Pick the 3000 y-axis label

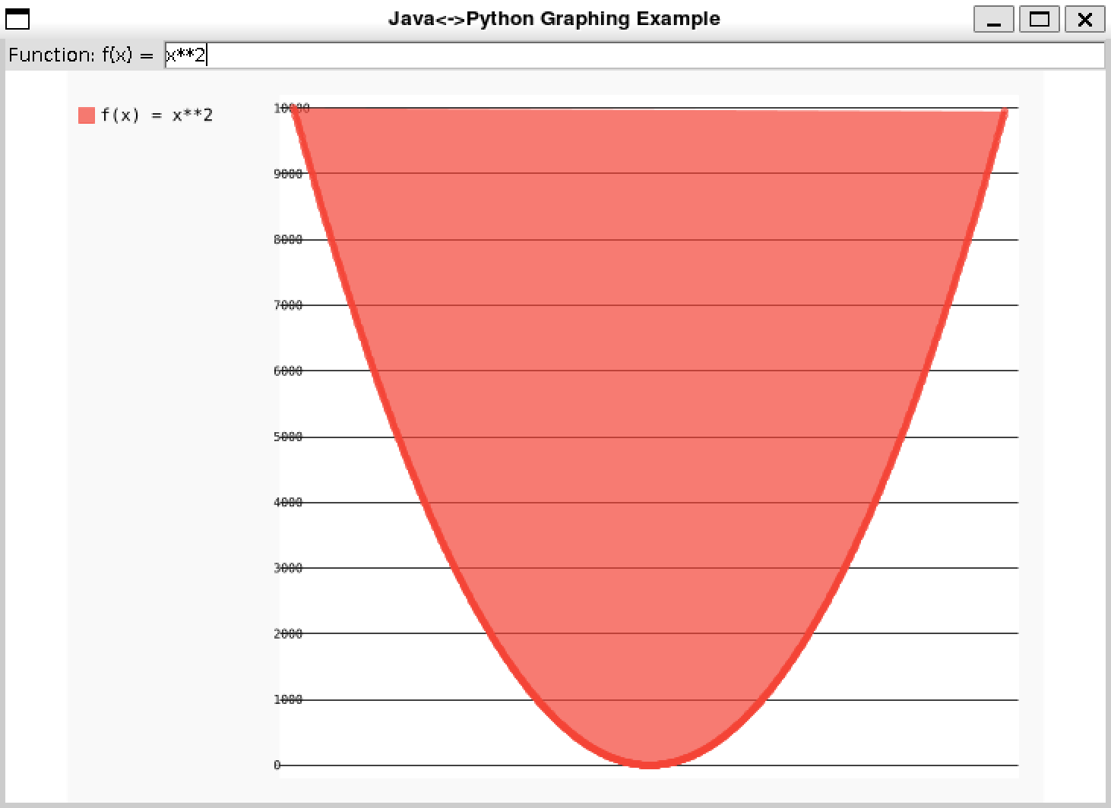pyautogui.click(x=288, y=568)
